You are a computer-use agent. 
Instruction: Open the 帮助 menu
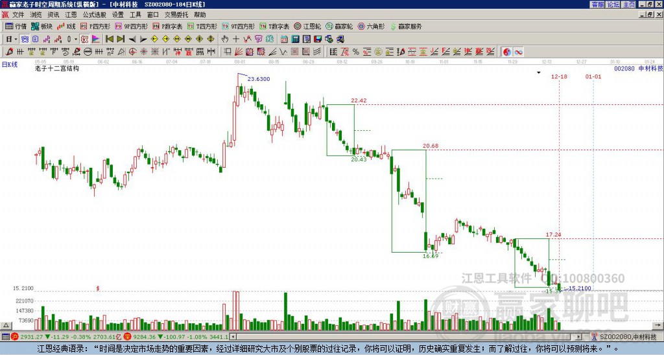(200, 15)
